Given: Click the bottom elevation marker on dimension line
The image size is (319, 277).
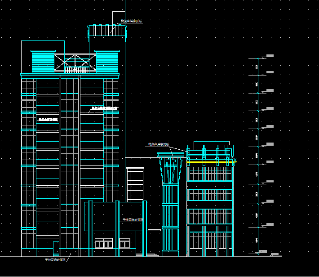Looking at the screenshot, I should click(263, 251).
